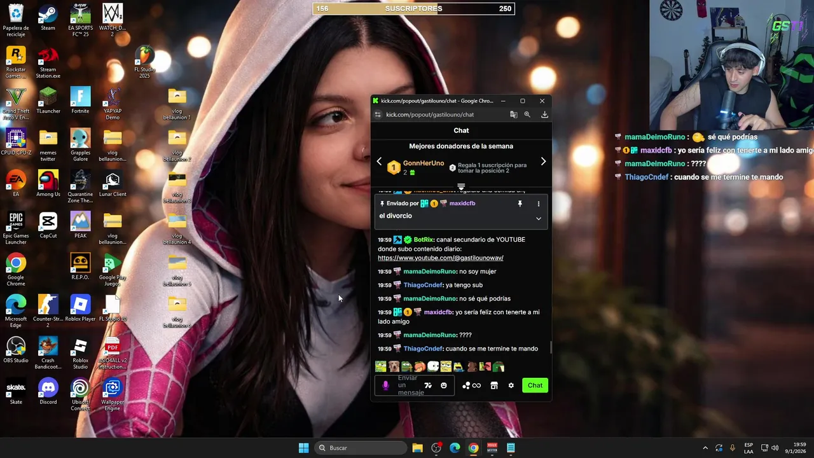Open the volume speaker tray icon

click(775, 448)
